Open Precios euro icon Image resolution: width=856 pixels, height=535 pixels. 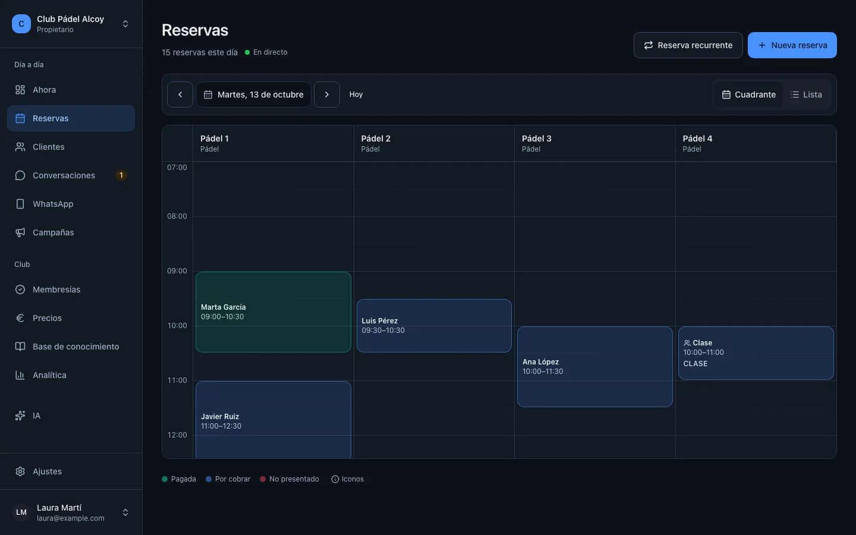[x=20, y=318]
